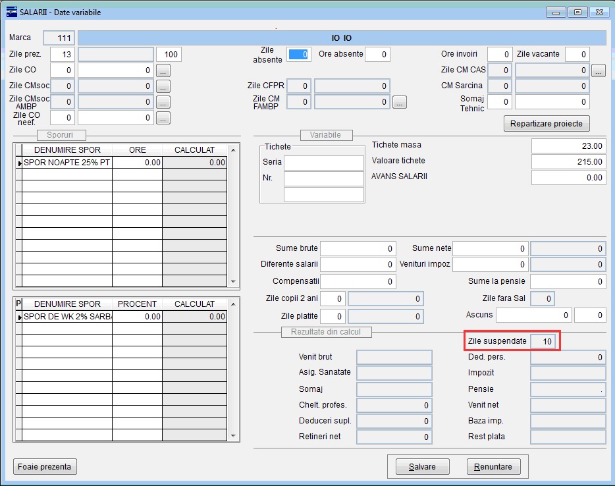Open the Zile CO neef. ellipsis button
The width and height of the screenshot is (615, 486).
tap(163, 118)
